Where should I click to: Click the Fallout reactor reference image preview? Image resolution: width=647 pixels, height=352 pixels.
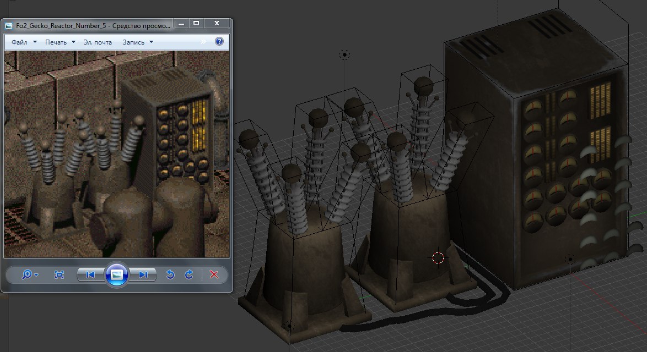click(x=117, y=154)
